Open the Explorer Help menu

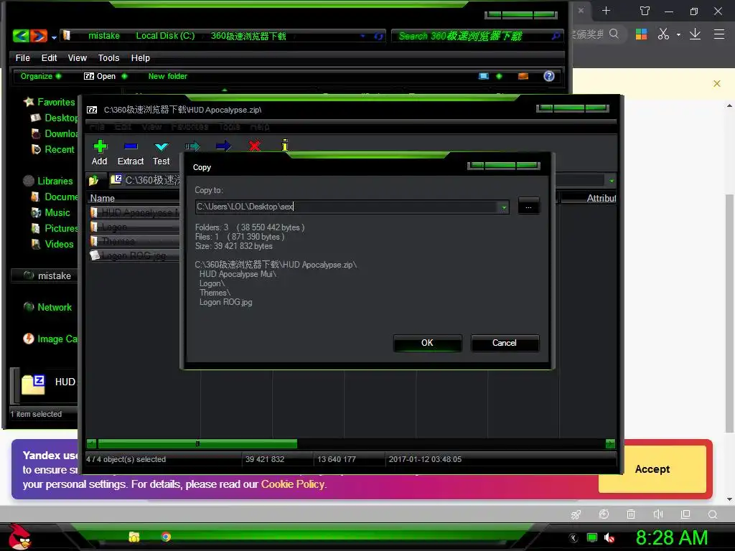[x=140, y=58]
